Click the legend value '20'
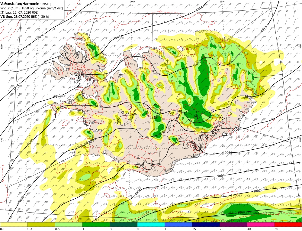 pos(221,229)
